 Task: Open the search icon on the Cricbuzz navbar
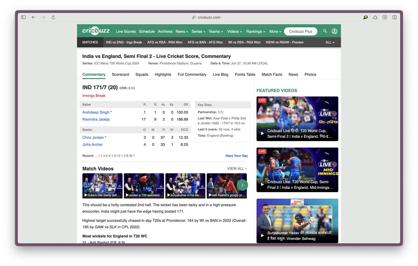tap(325, 31)
